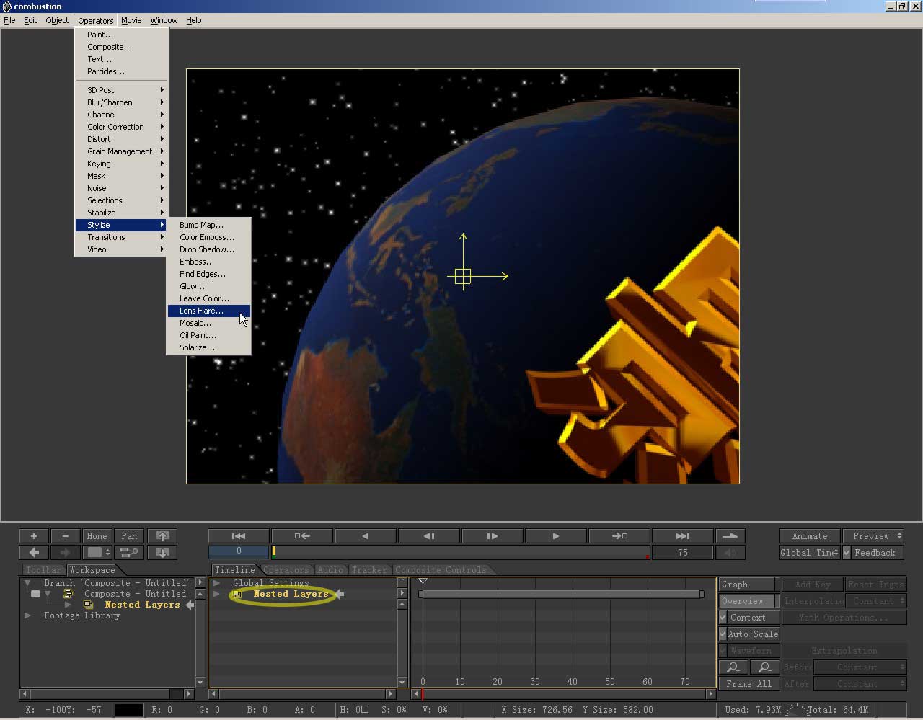
Task: Click the zoom in plus button
Action: tap(33, 536)
